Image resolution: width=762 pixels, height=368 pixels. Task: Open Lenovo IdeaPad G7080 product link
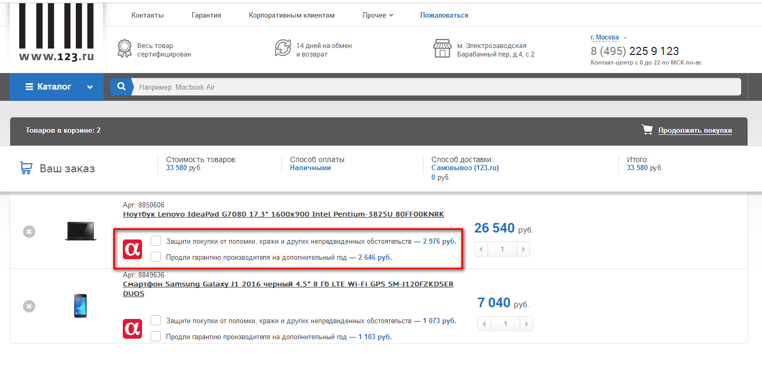[x=284, y=214]
